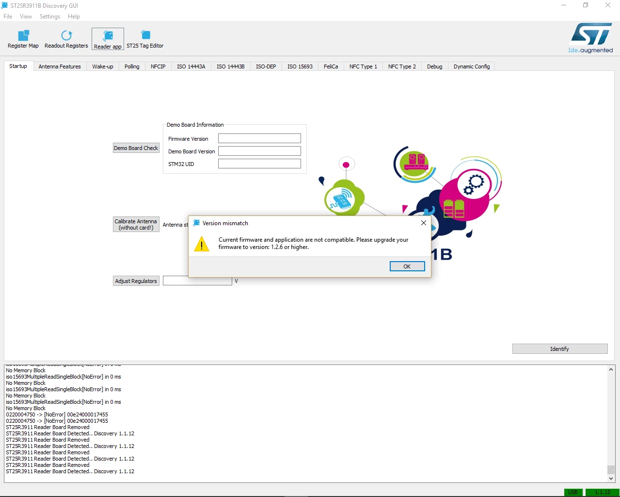Minimize the ST25R3911B Discovery GUI window

[x=564, y=5]
